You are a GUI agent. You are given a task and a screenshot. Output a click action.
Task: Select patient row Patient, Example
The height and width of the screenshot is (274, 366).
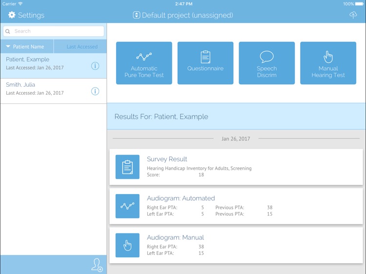pyautogui.click(x=54, y=66)
